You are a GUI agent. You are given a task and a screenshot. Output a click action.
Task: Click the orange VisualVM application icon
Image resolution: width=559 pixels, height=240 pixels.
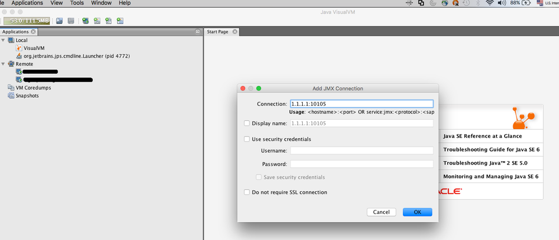(19, 48)
